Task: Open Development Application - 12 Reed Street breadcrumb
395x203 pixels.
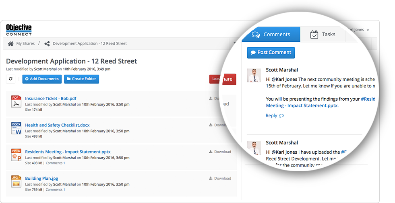Action: [89, 43]
